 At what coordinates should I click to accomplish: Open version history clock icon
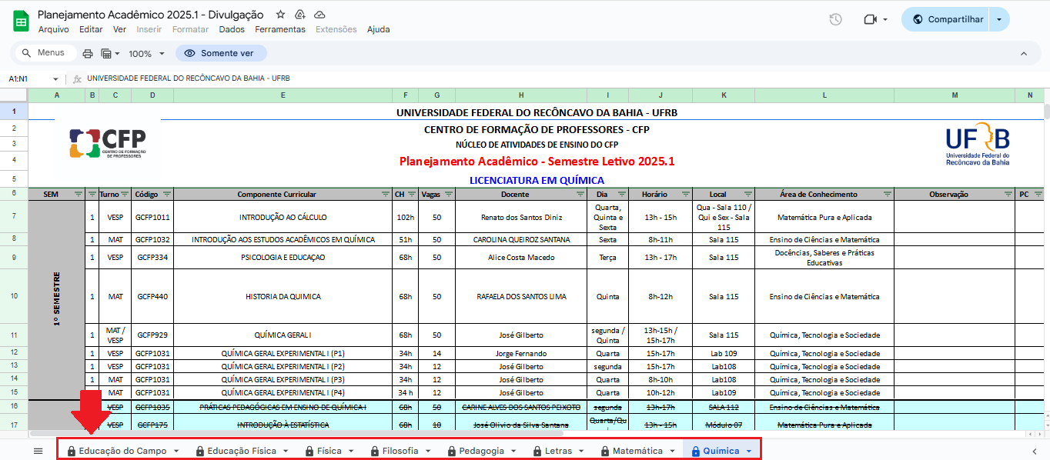pos(835,18)
